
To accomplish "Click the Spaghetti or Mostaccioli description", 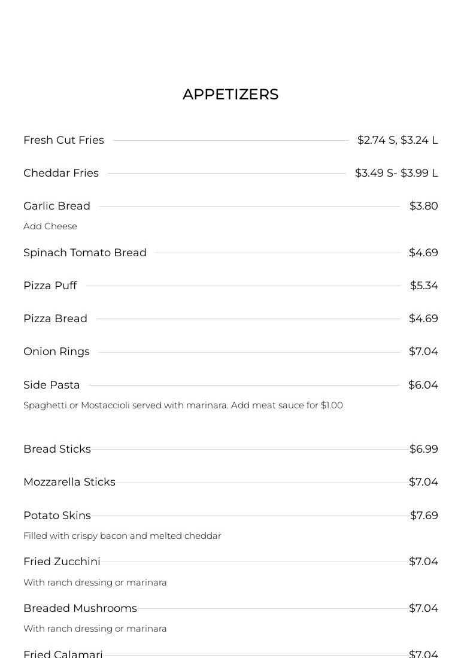I will click(x=183, y=405).
